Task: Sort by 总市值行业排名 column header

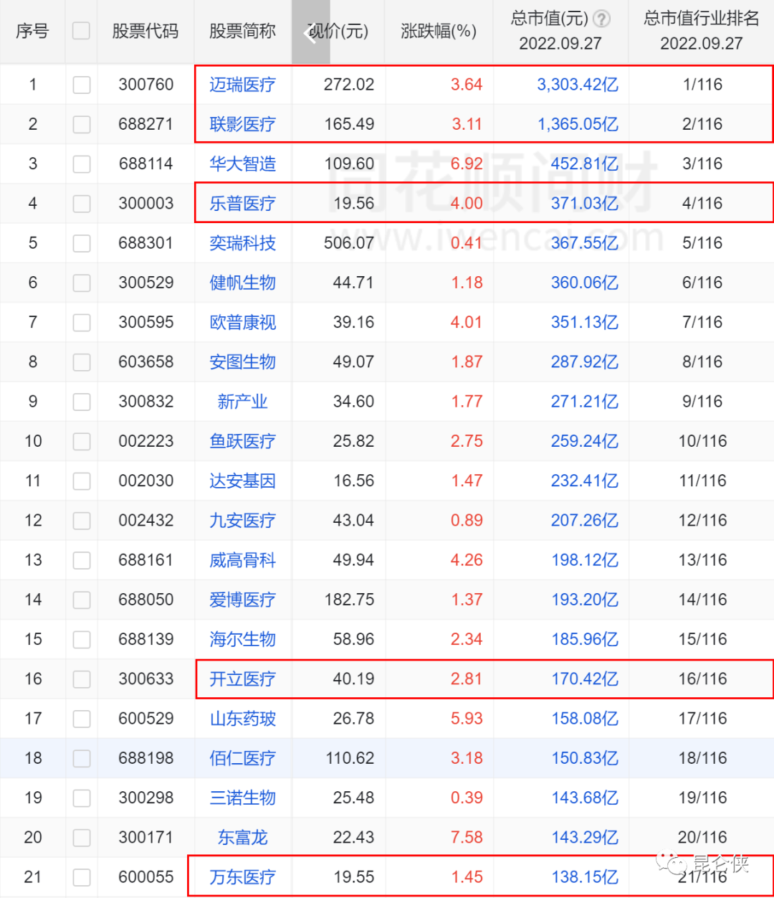Action: pos(701,31)
